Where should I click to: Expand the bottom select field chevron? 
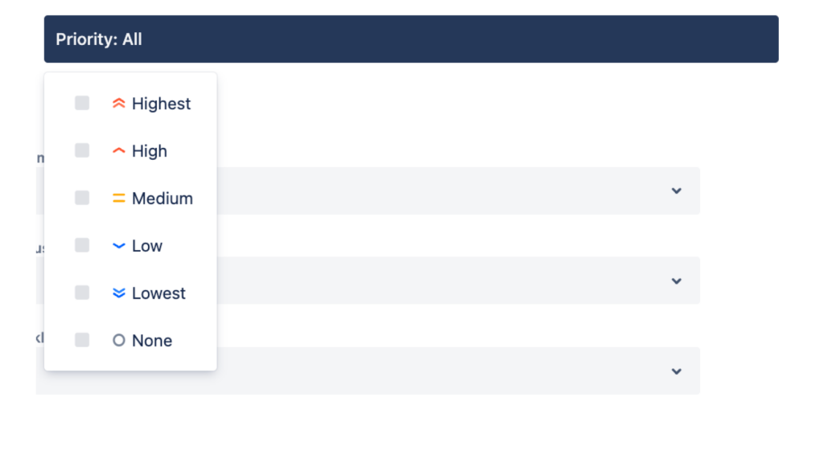tap(676, 371)
